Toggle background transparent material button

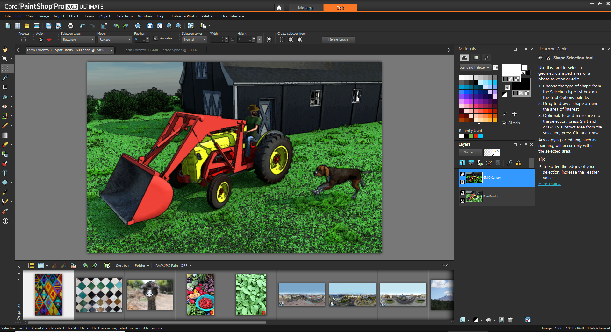527,93
